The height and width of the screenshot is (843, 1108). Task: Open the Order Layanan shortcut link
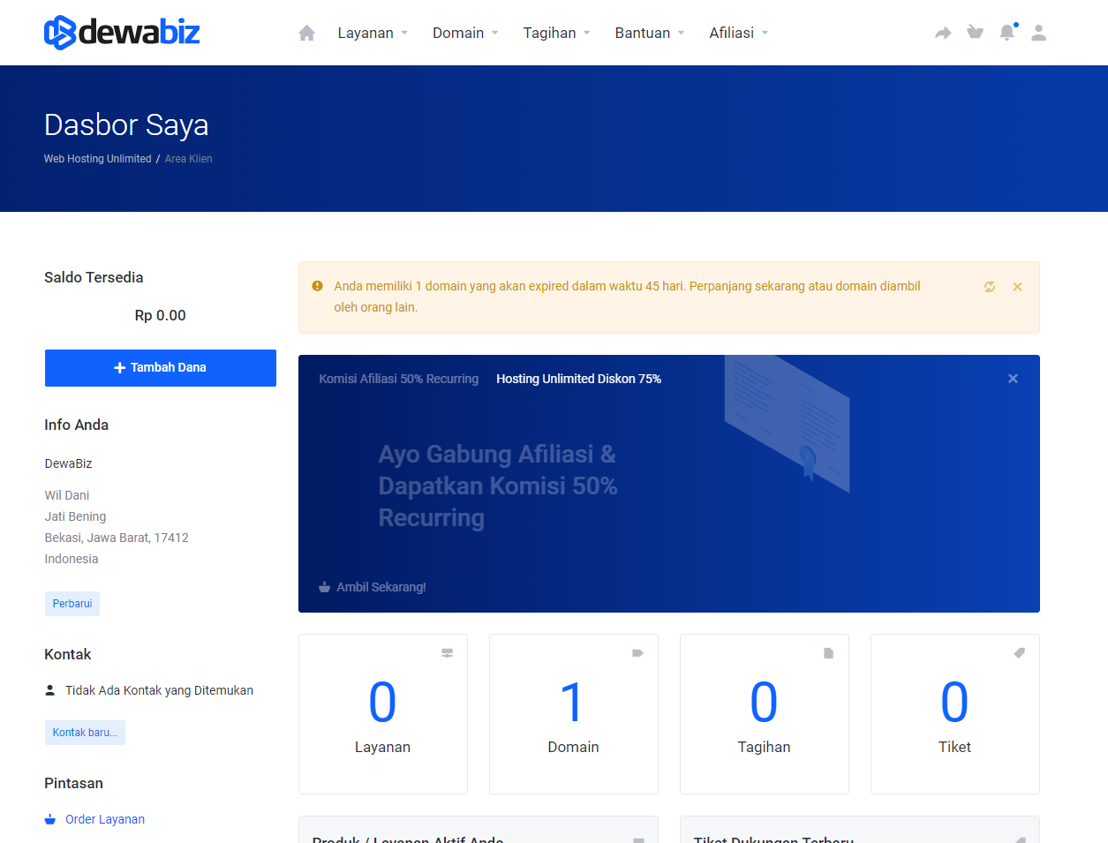pos(104,819)
